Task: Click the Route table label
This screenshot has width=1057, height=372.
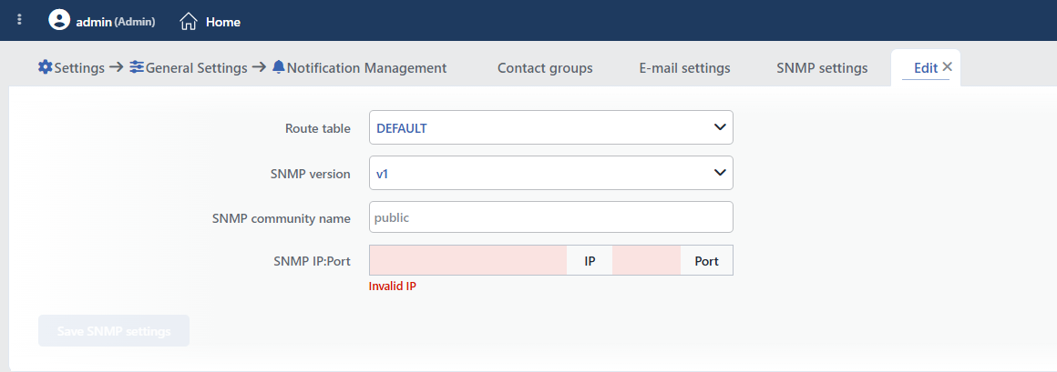Action: [x=317, y=128]
